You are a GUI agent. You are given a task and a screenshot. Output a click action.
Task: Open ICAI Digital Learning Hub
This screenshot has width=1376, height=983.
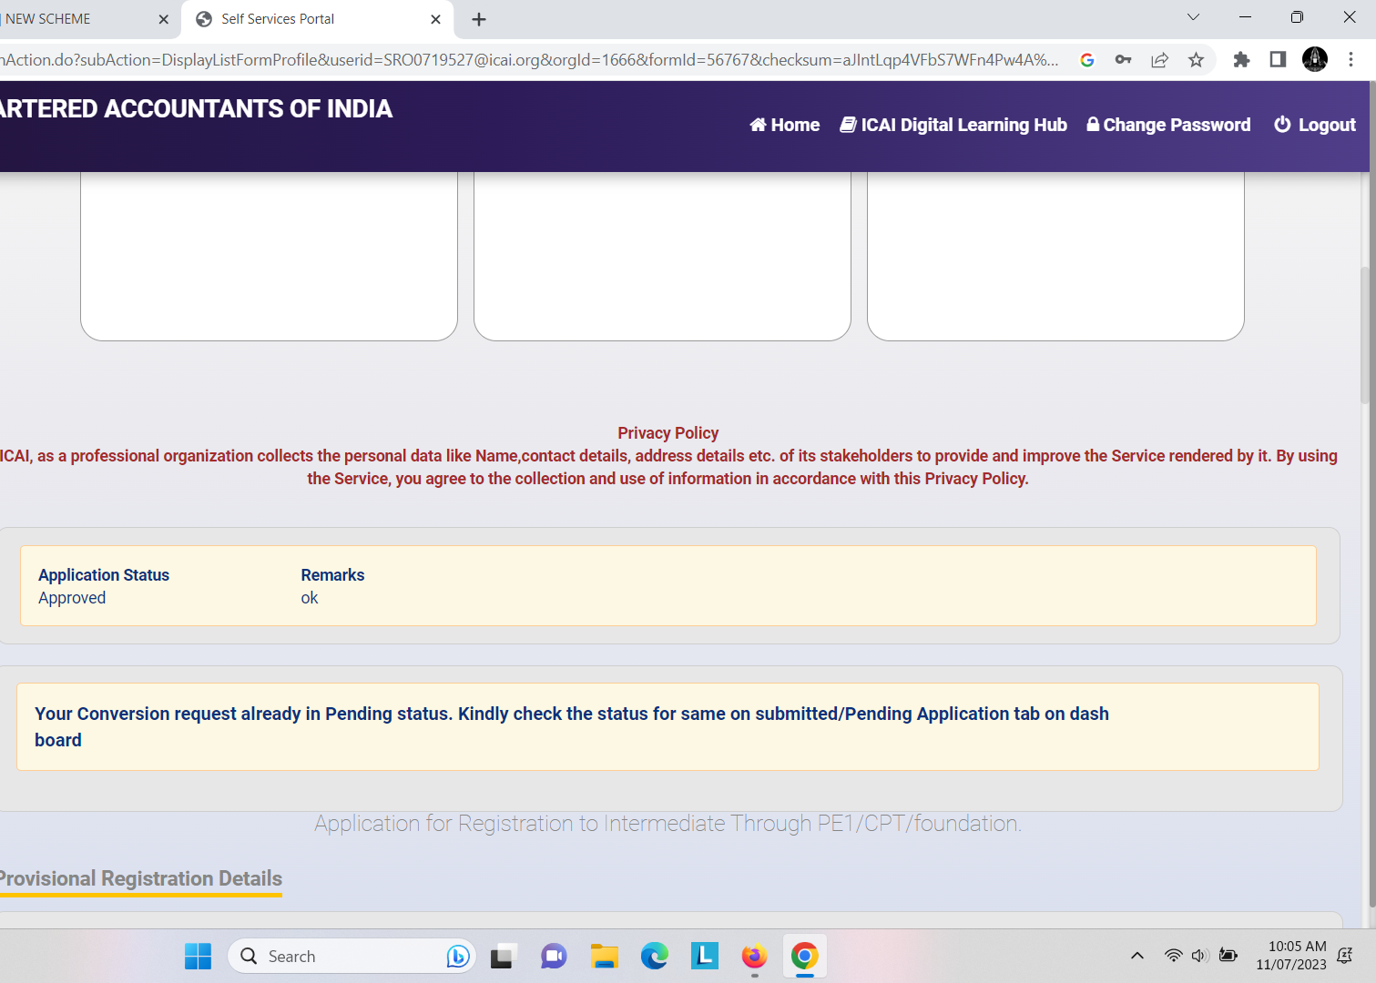[953, 125]
